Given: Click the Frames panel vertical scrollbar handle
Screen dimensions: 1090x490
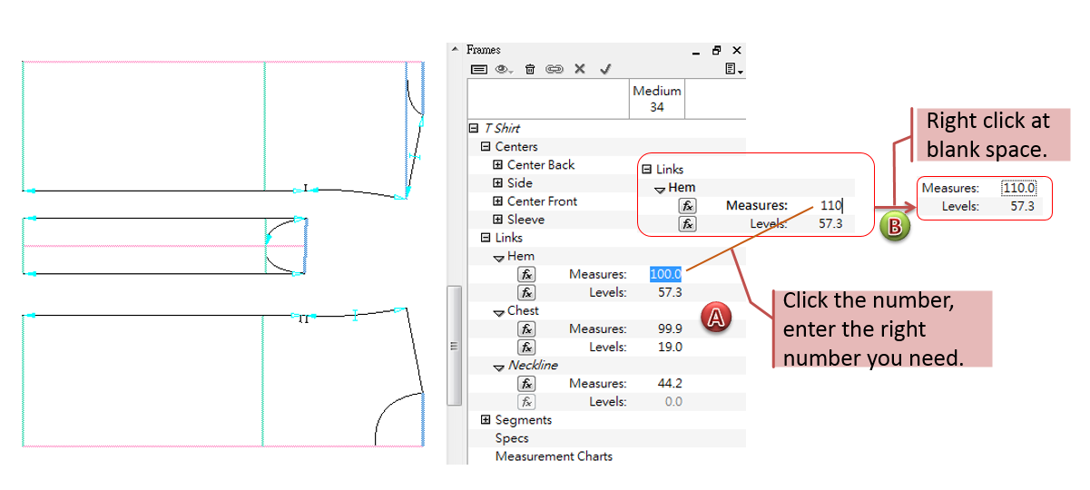Looking at the screenshot, I should tap(455, 345).
